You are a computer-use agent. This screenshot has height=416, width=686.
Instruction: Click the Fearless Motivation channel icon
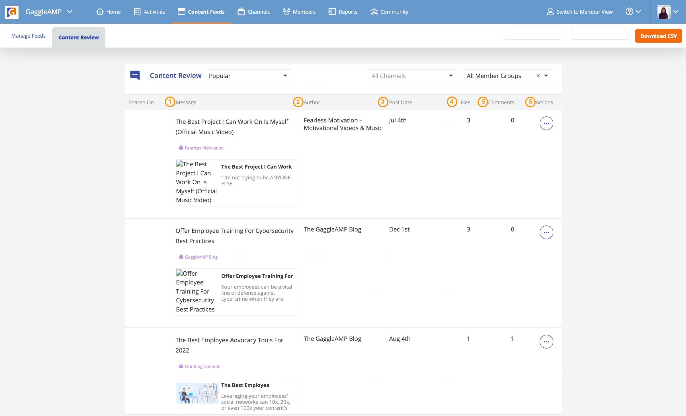(181, 147)
